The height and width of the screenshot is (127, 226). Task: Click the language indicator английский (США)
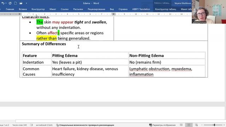[x=44, y=125]
